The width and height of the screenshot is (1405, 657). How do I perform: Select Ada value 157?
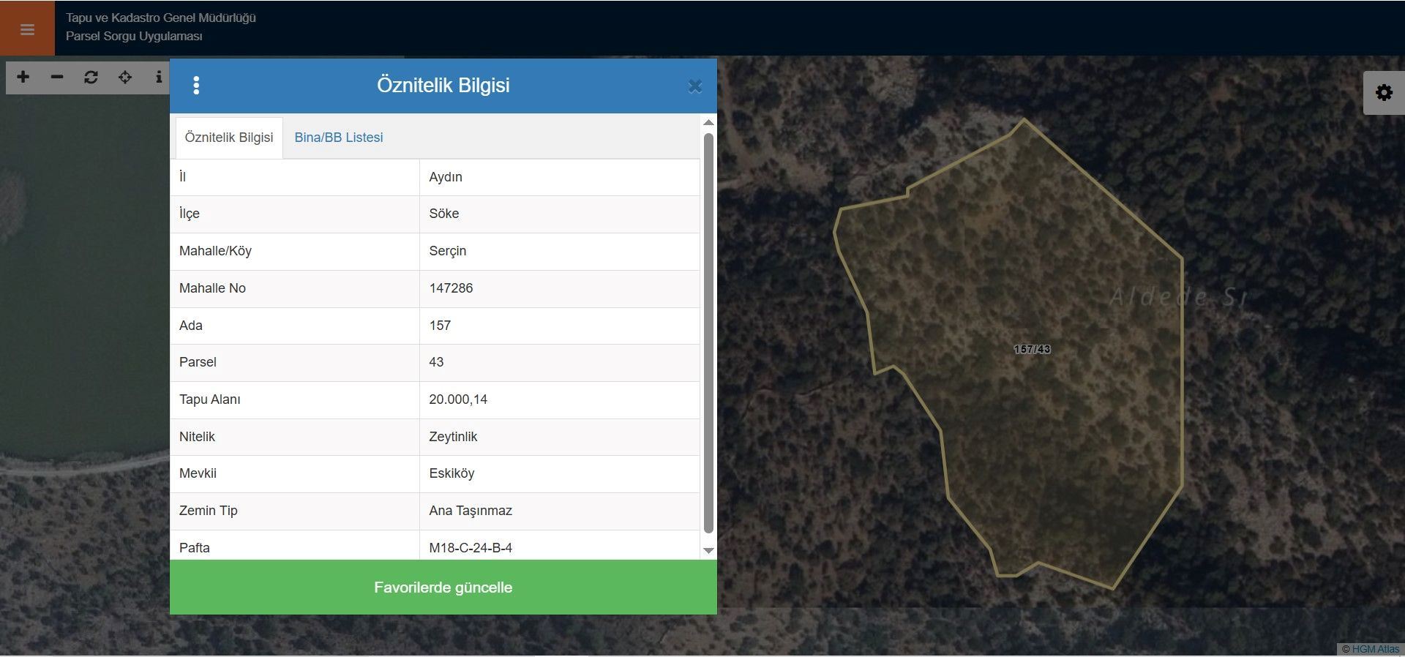point(560,326)
